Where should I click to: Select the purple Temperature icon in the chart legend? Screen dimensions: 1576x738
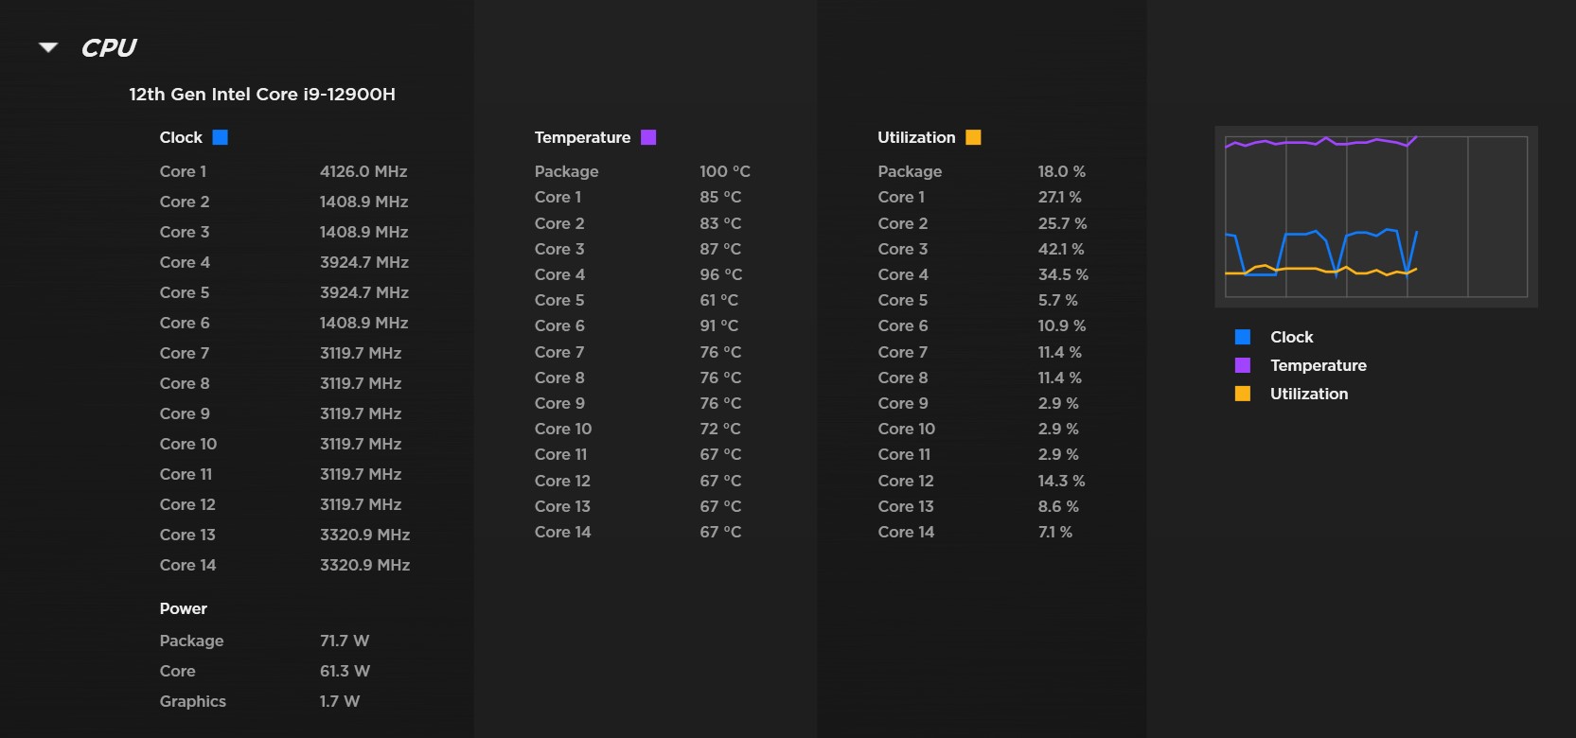[x=1243, y=364]
